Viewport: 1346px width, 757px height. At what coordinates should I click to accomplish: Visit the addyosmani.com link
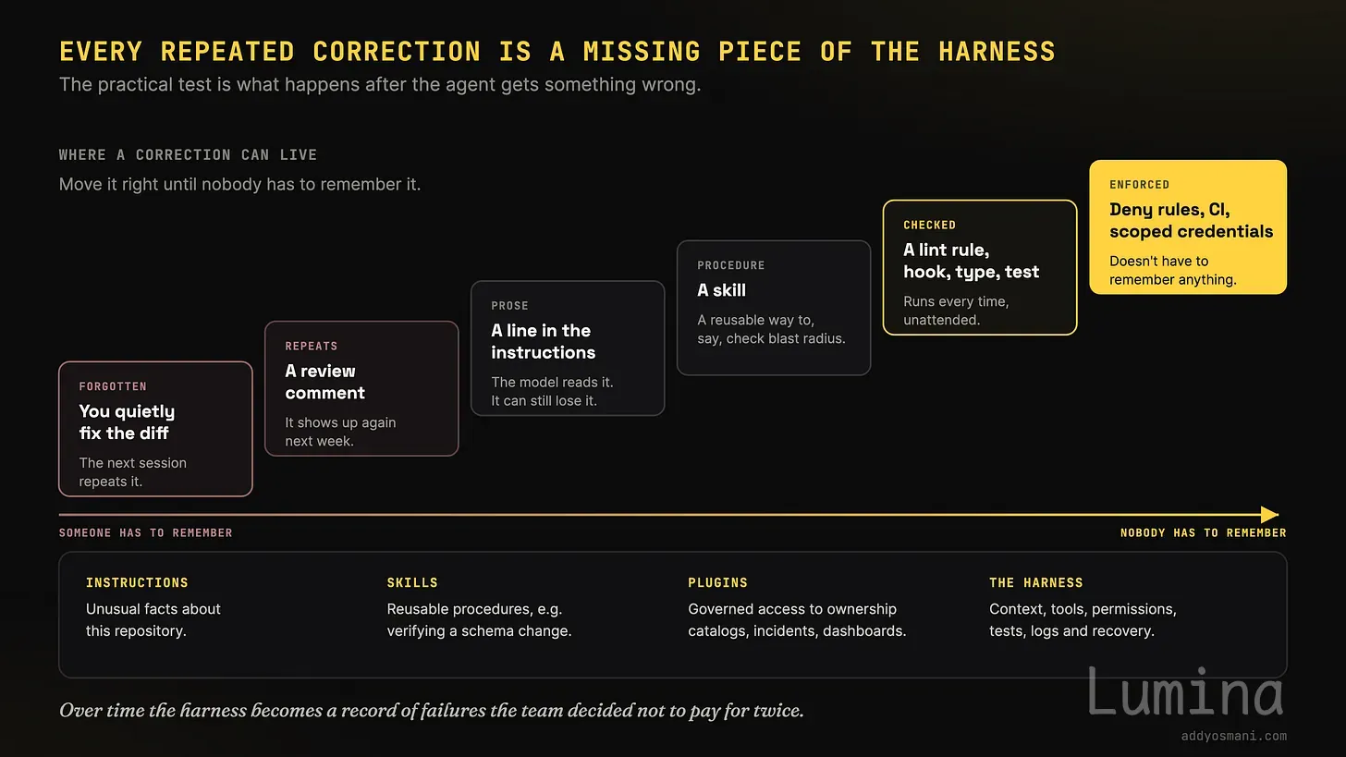tap(1234, 737)
